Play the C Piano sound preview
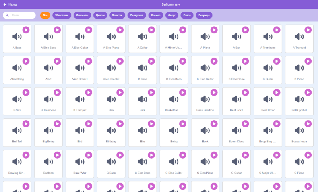Screen dimensions: 318x192 pyautogui.click(x=308, y=155)
